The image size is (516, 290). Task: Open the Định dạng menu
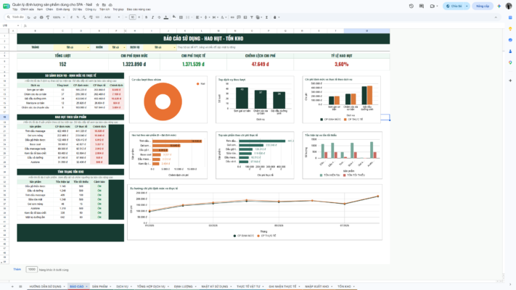pos(63,9)
